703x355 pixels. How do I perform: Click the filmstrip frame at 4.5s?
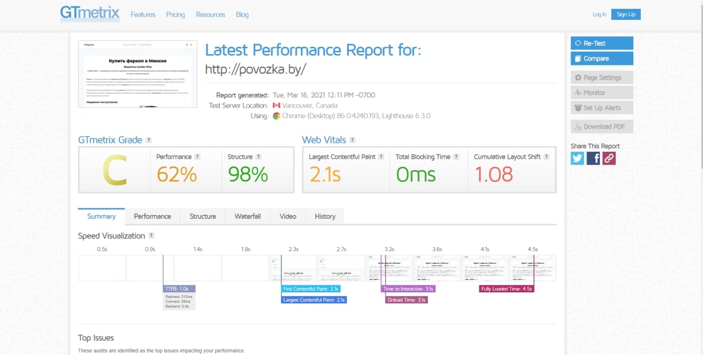point(533,268)
